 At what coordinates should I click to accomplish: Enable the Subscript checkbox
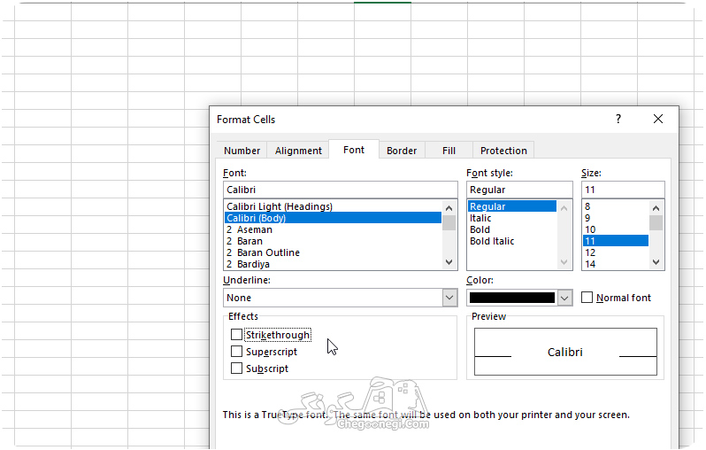point(236,369)
